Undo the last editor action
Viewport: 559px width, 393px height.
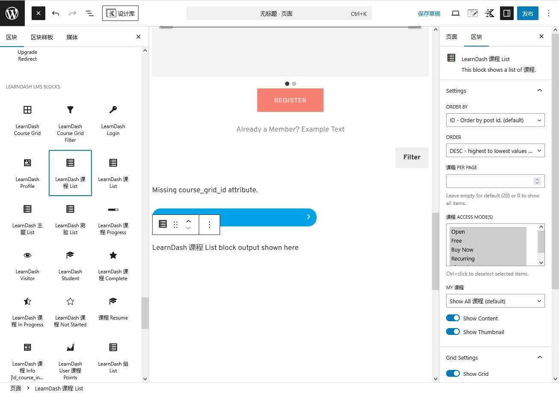coord(56,13)
